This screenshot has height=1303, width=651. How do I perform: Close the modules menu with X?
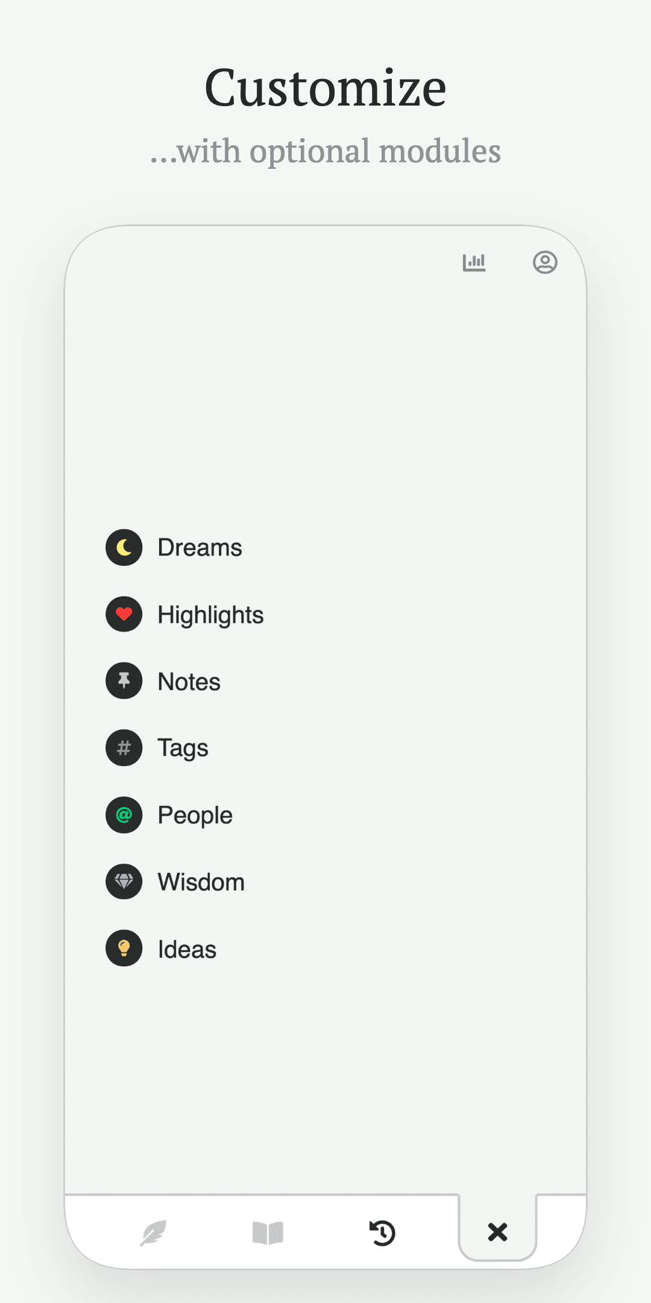(497, 1232)
